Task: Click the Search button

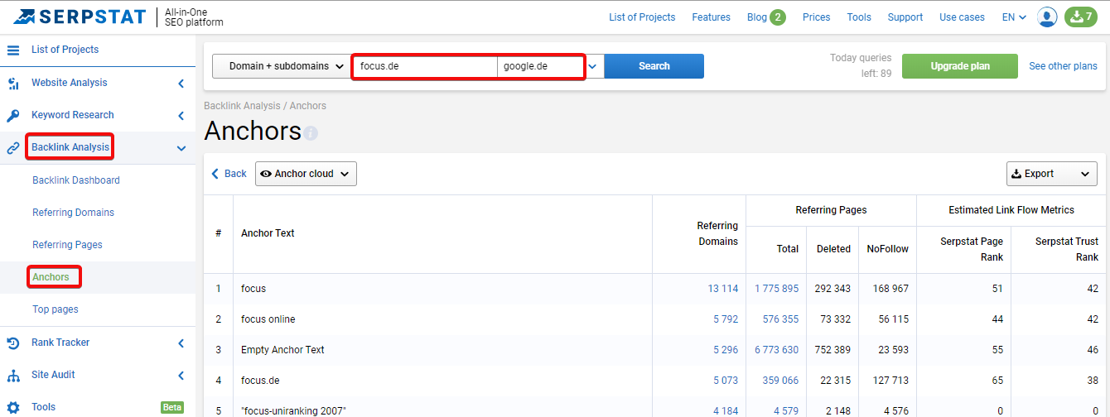Action: (654, 66)
